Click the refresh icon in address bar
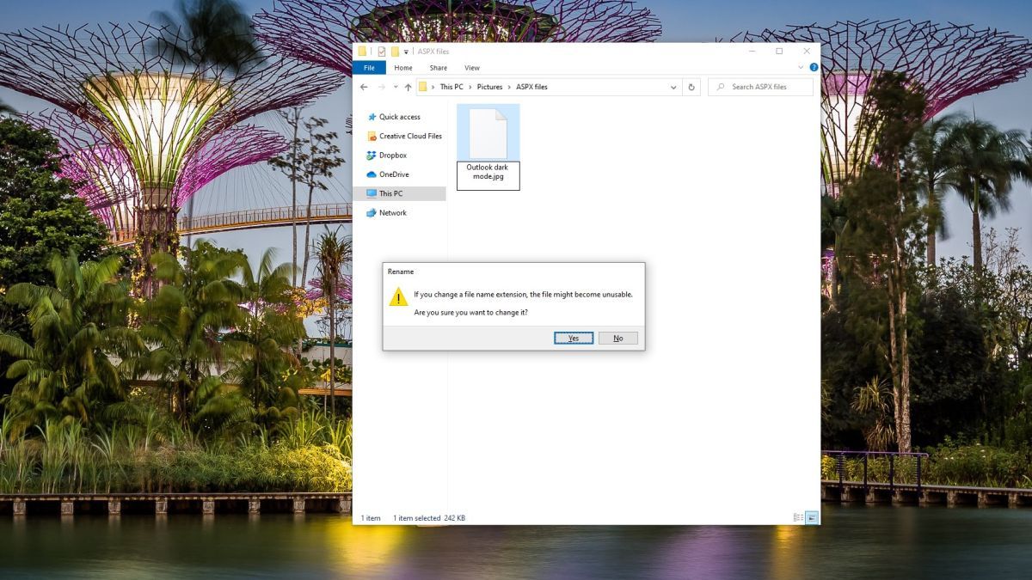The width and height of the screenshot is (1032, 580). [691, 87]
